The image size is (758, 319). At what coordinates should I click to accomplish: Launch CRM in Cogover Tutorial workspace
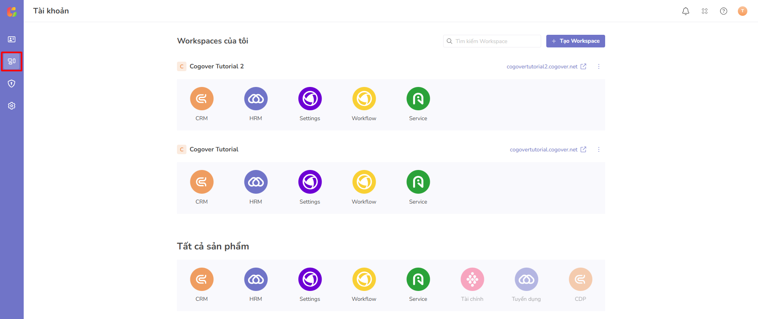[202, 182]
